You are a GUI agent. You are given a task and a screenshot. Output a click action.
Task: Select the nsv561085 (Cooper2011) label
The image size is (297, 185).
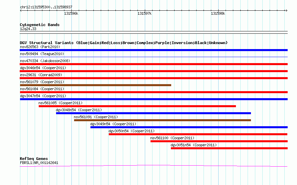click(60, 103)
